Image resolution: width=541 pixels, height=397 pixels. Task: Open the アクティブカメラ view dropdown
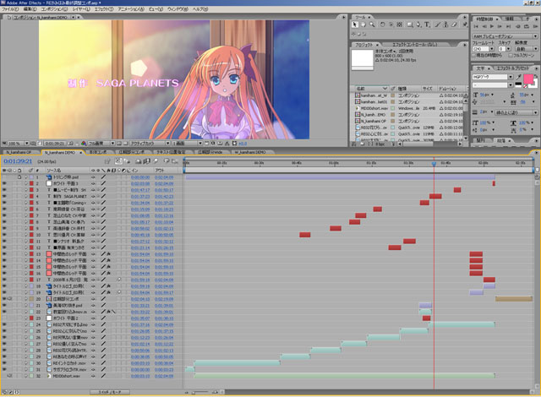pos(150,143)
